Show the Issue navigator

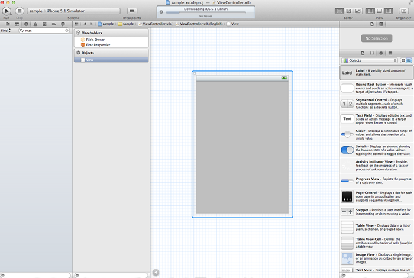click(x=35, y=24)
